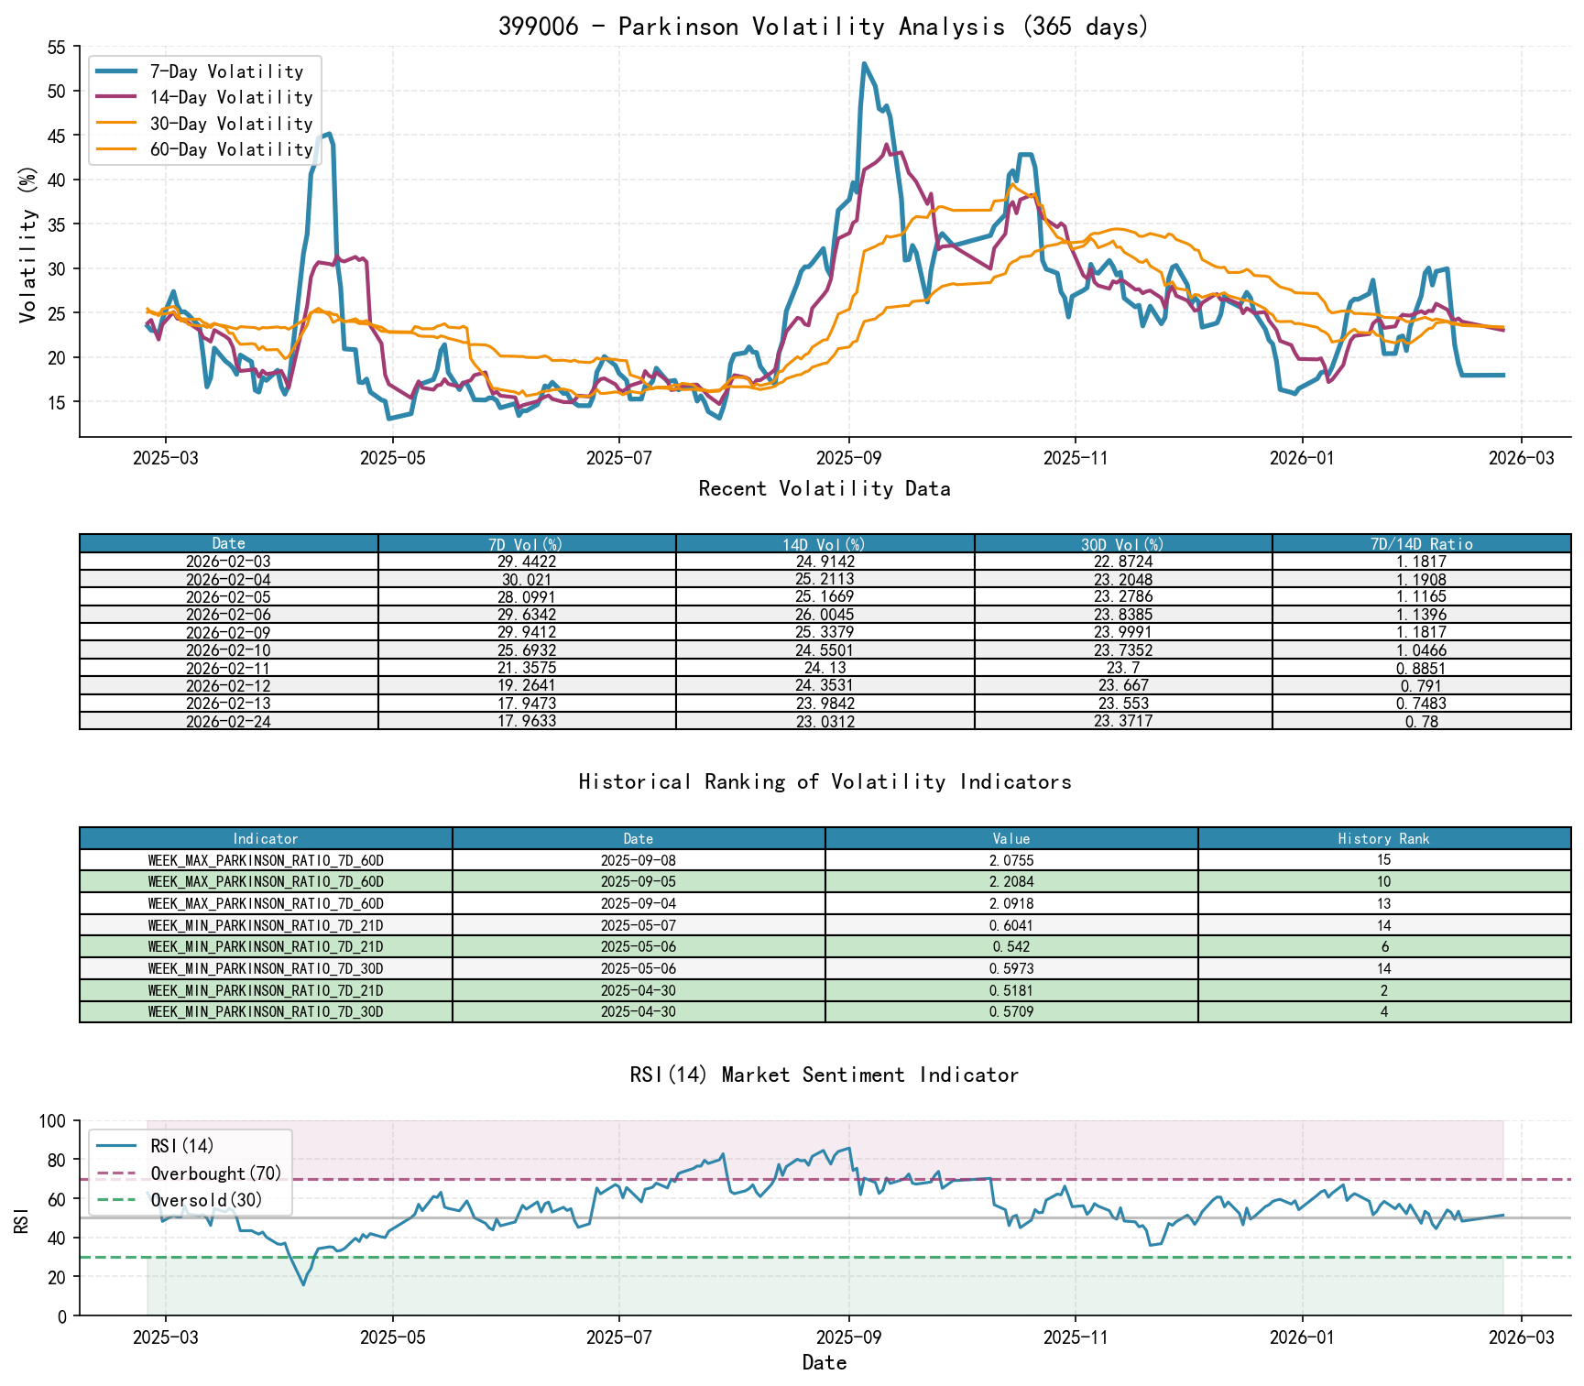1584x1386 pixels.
Task: Select the 14-Day Volatility legend line marker
Action: click(118, 97)
